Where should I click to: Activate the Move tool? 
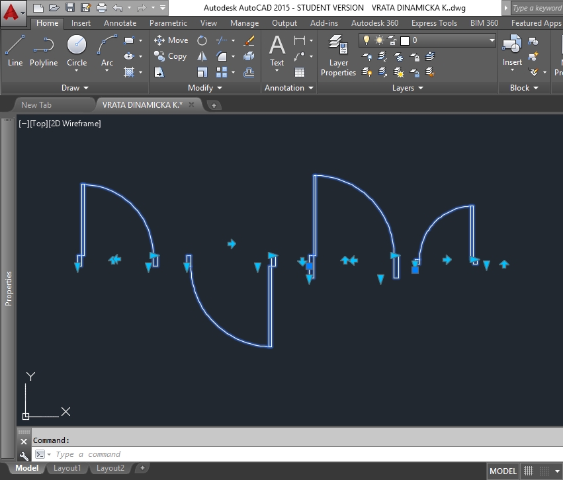point(171,40)
